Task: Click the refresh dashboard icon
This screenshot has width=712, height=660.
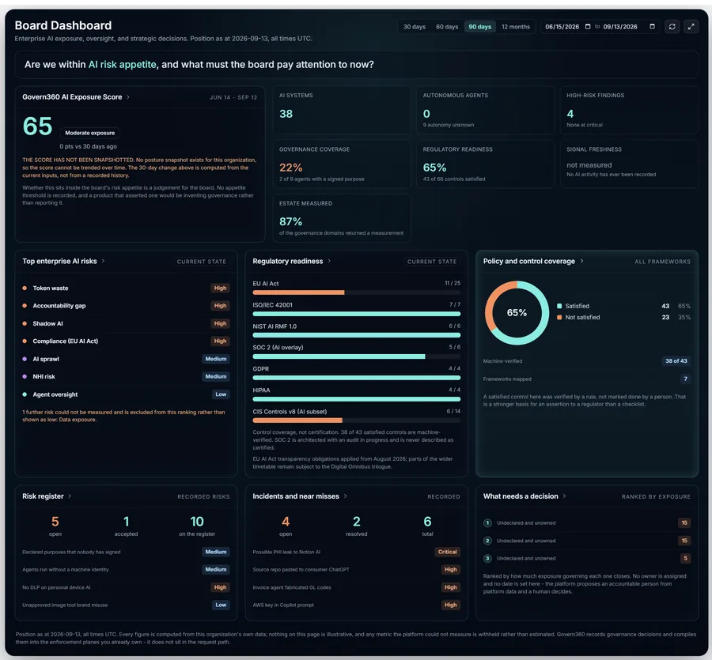Action: [x=672, y=27]
